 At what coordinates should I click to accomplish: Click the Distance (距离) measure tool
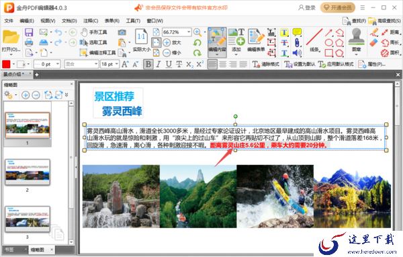pos(390,32)
